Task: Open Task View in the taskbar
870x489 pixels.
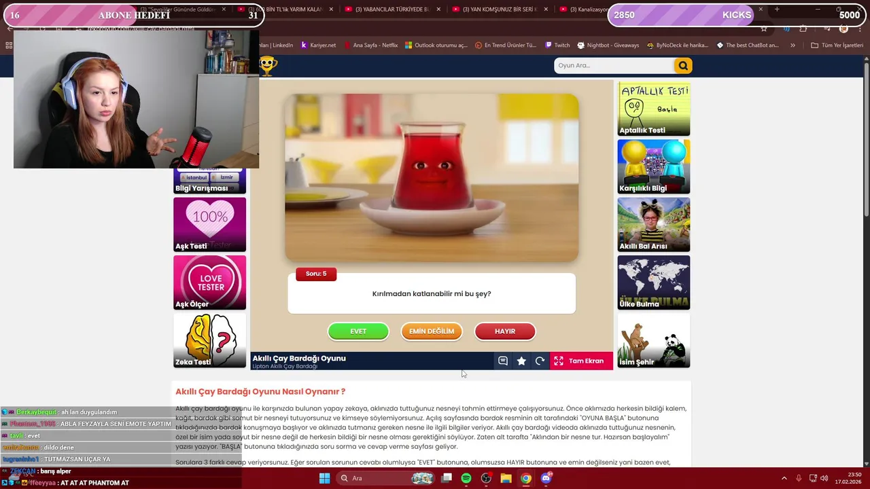Action: pos(447,478)
